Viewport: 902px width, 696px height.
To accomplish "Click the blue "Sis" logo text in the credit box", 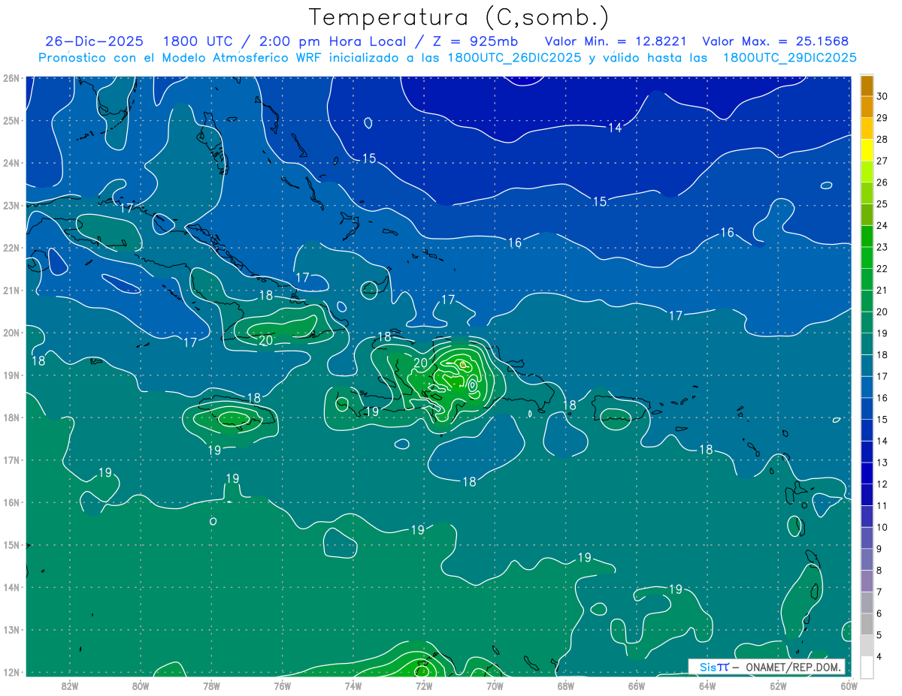I will coord(707,667).
